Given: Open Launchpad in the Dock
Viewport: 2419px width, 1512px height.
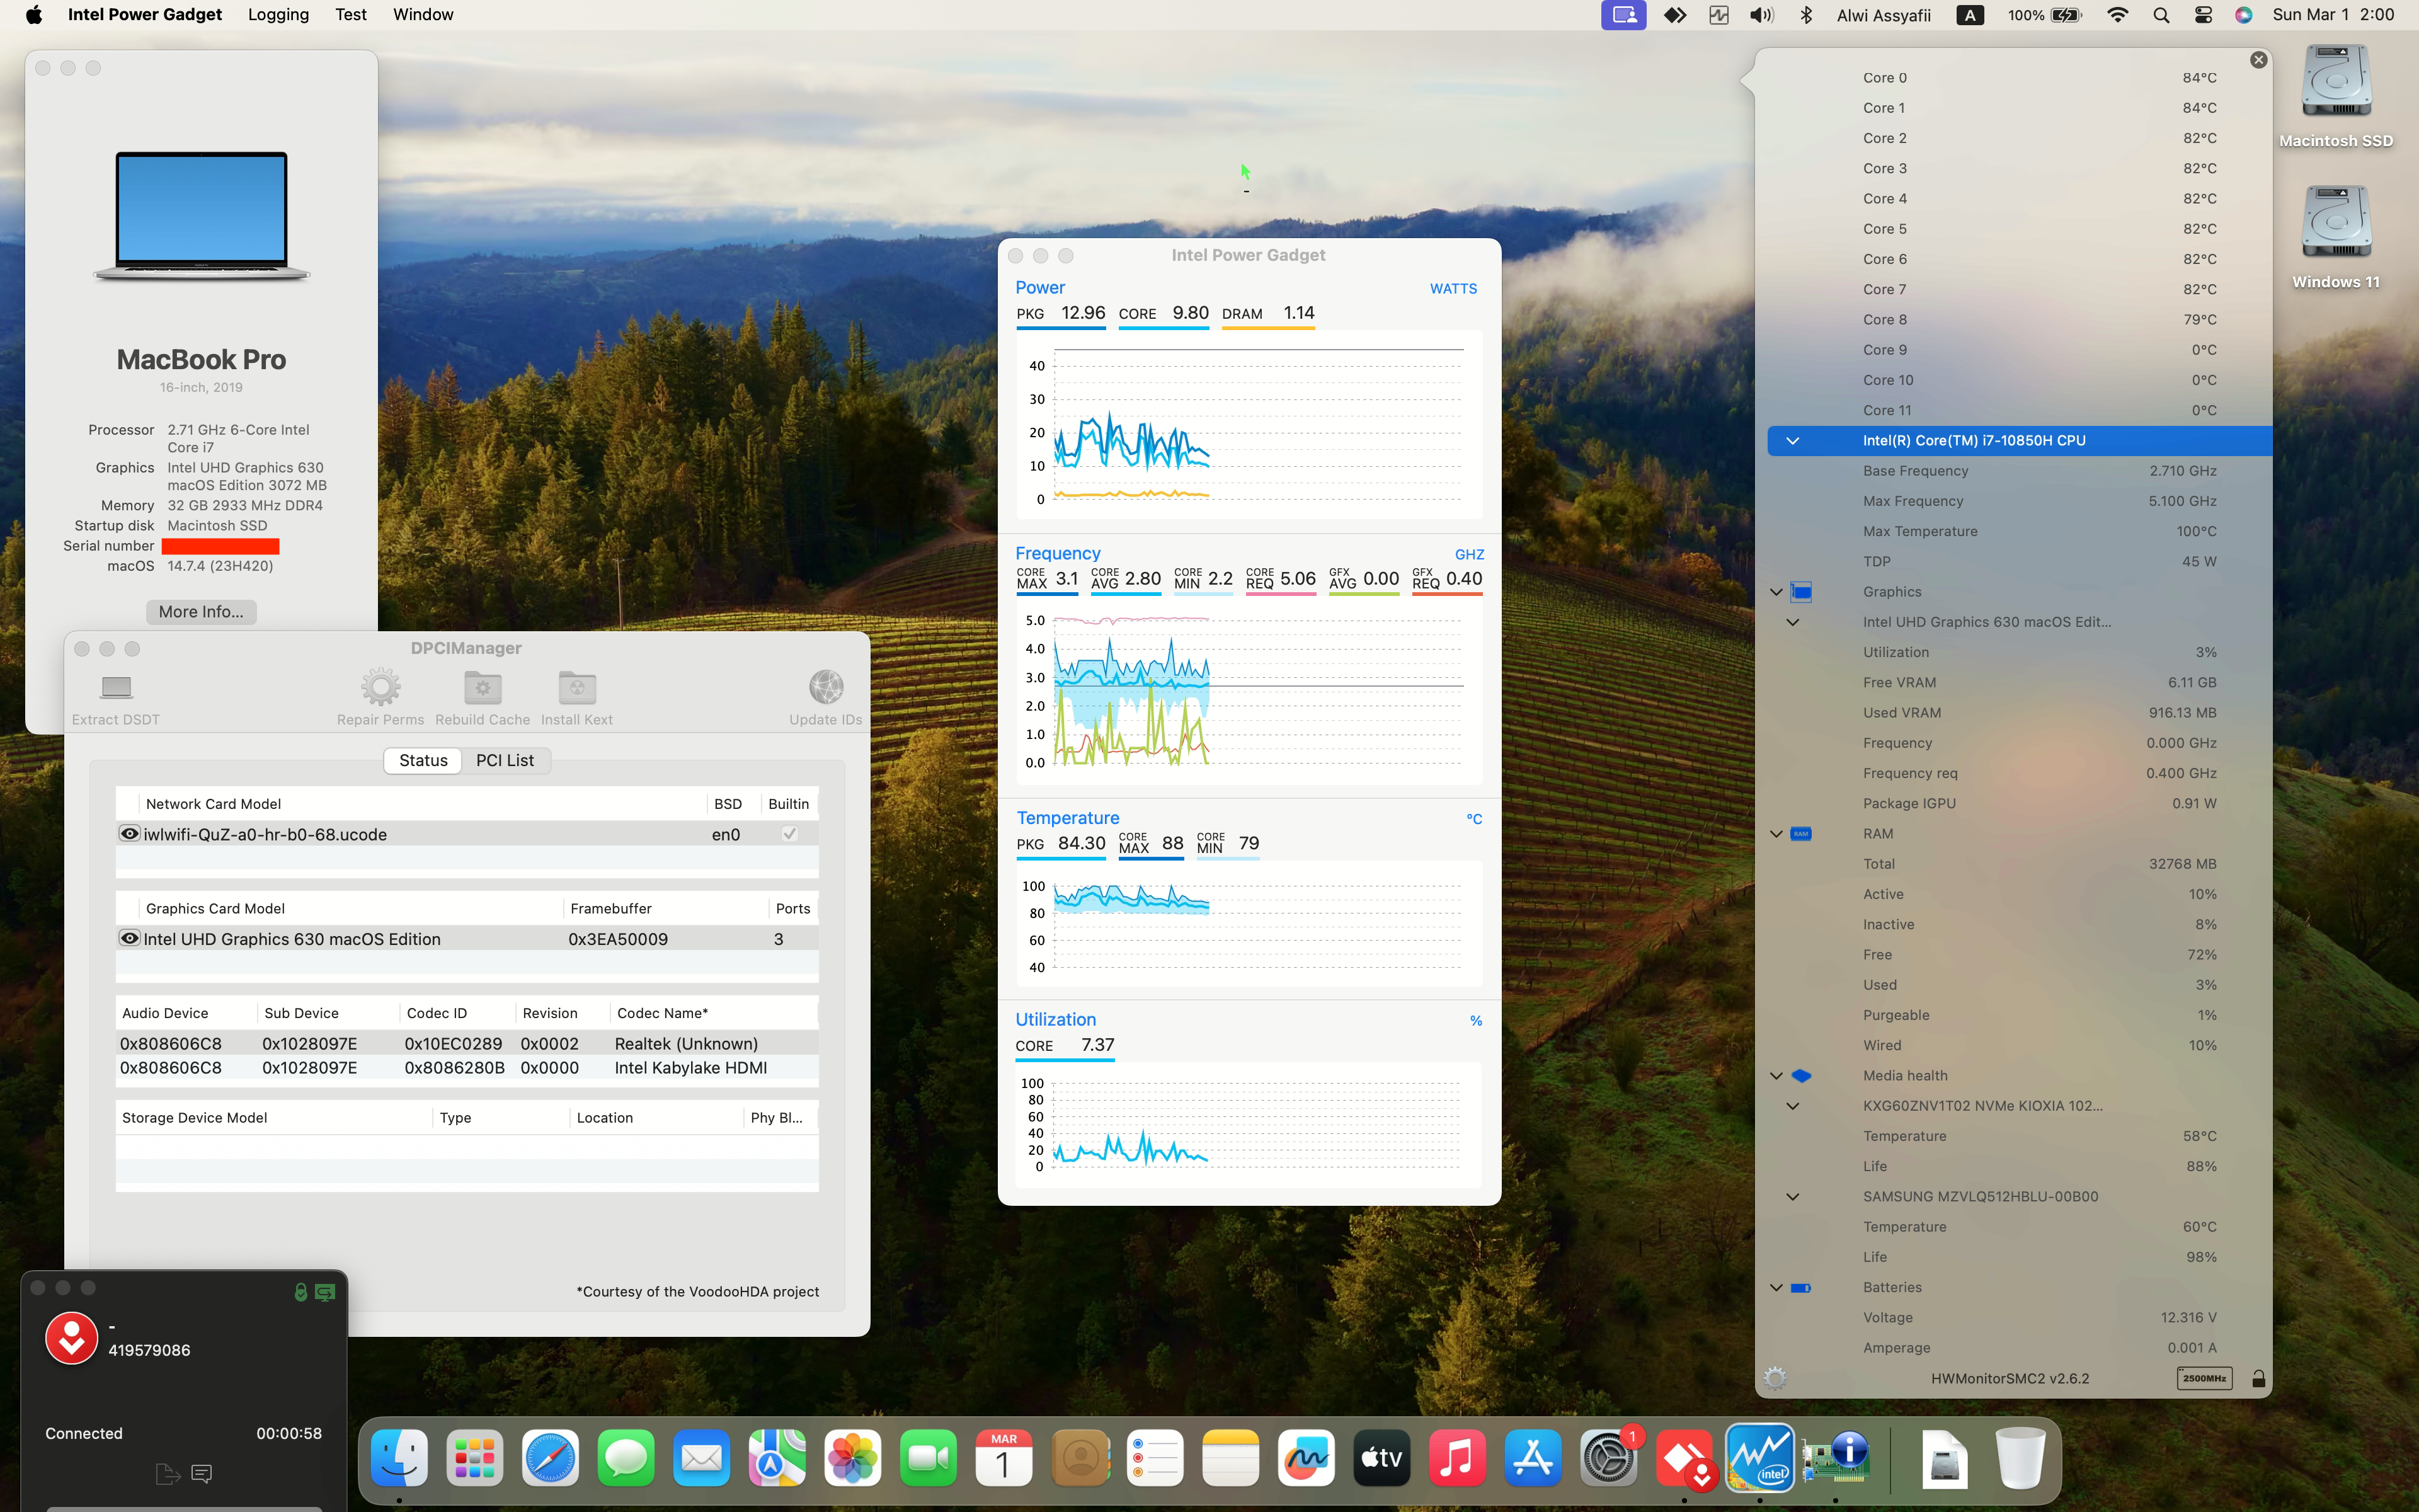Looking at the screenshot, I should tap(475, 1458).
